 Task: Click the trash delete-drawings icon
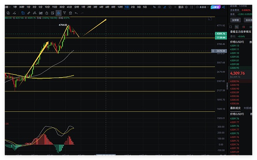[71, 13]
